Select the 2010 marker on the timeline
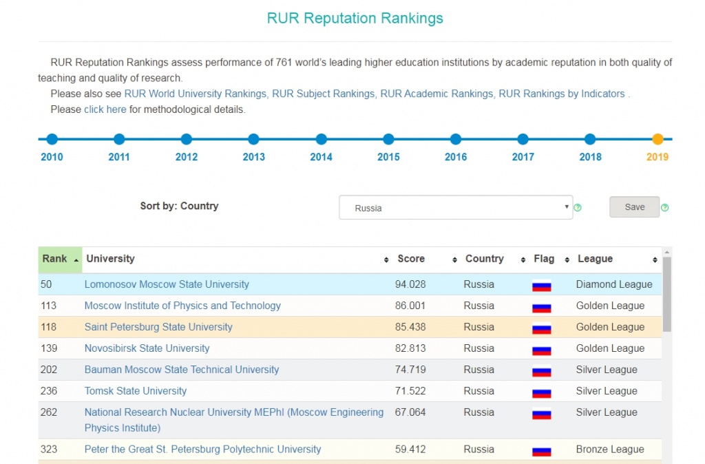This screenshot has height=464, width=705. (52, 138)
